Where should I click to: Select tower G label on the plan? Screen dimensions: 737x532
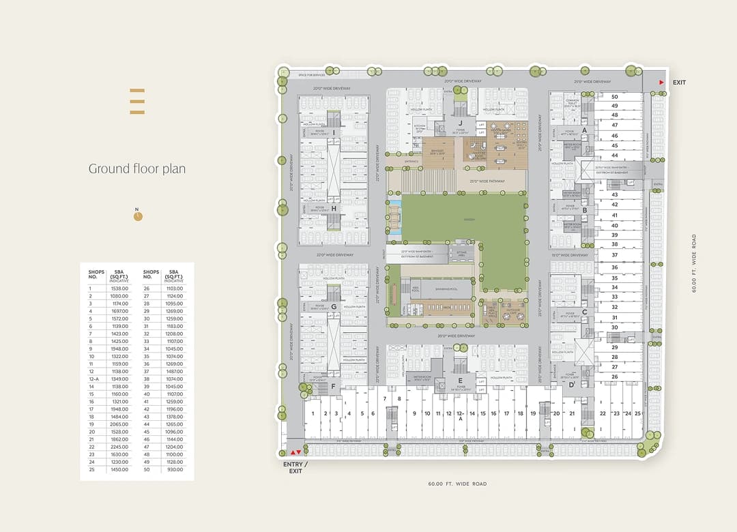334,307
